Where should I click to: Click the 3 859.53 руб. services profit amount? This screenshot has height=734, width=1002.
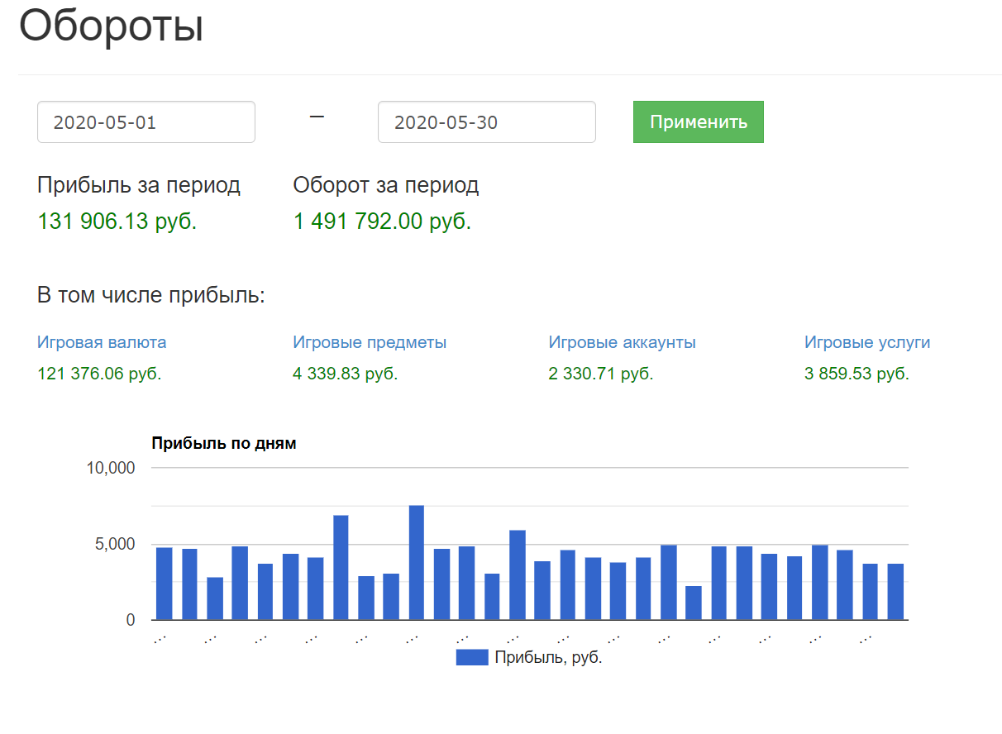pos(856,374)
